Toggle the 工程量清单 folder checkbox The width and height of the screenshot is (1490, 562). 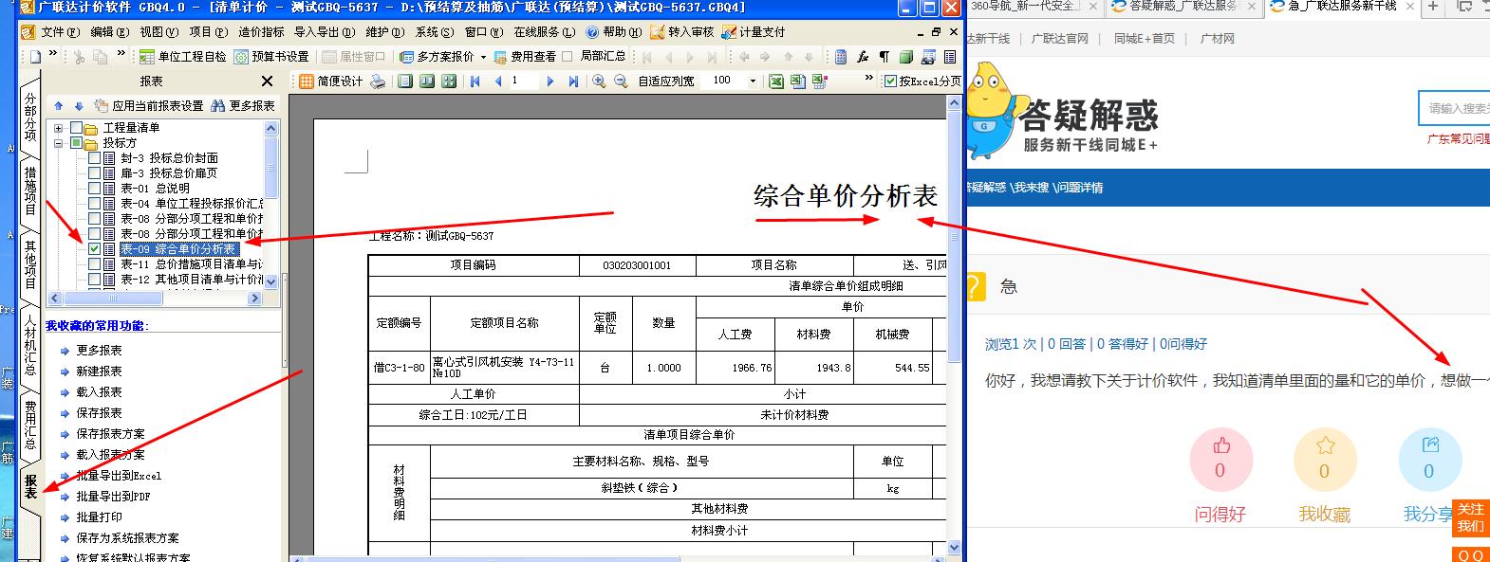point(77,128)
